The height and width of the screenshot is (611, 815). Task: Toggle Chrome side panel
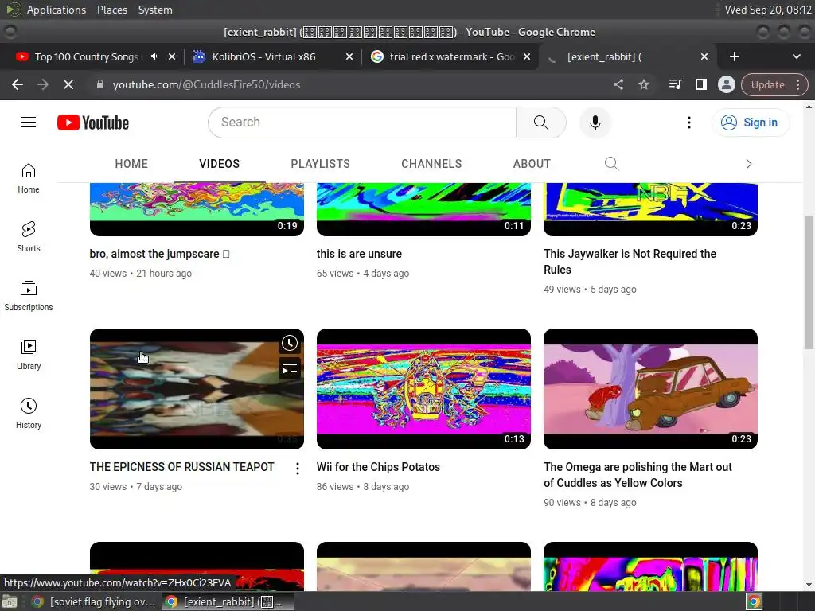pyautogui.click(x=700, y=84)
